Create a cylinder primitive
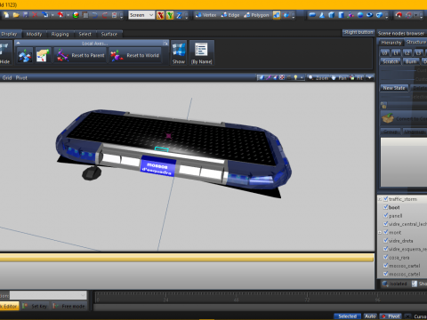Screen dimensions: 427x320 point(341,15)
